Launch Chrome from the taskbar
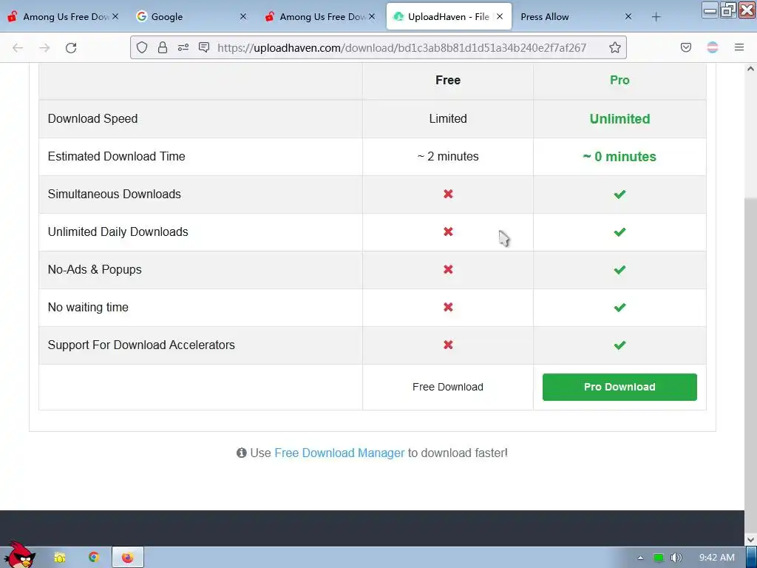 94,558
